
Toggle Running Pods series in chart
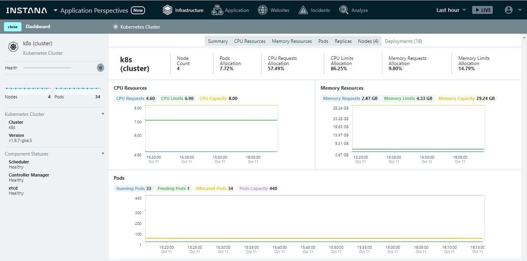click(x=134, y=188)
